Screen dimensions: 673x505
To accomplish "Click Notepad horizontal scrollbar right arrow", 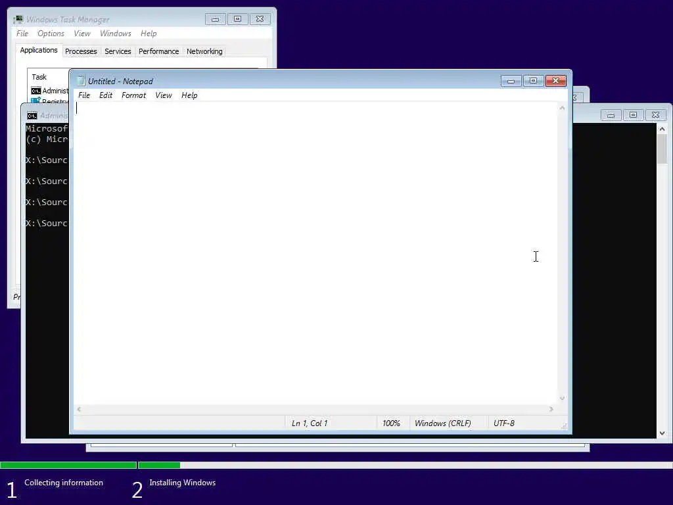I will click(551, 409).
